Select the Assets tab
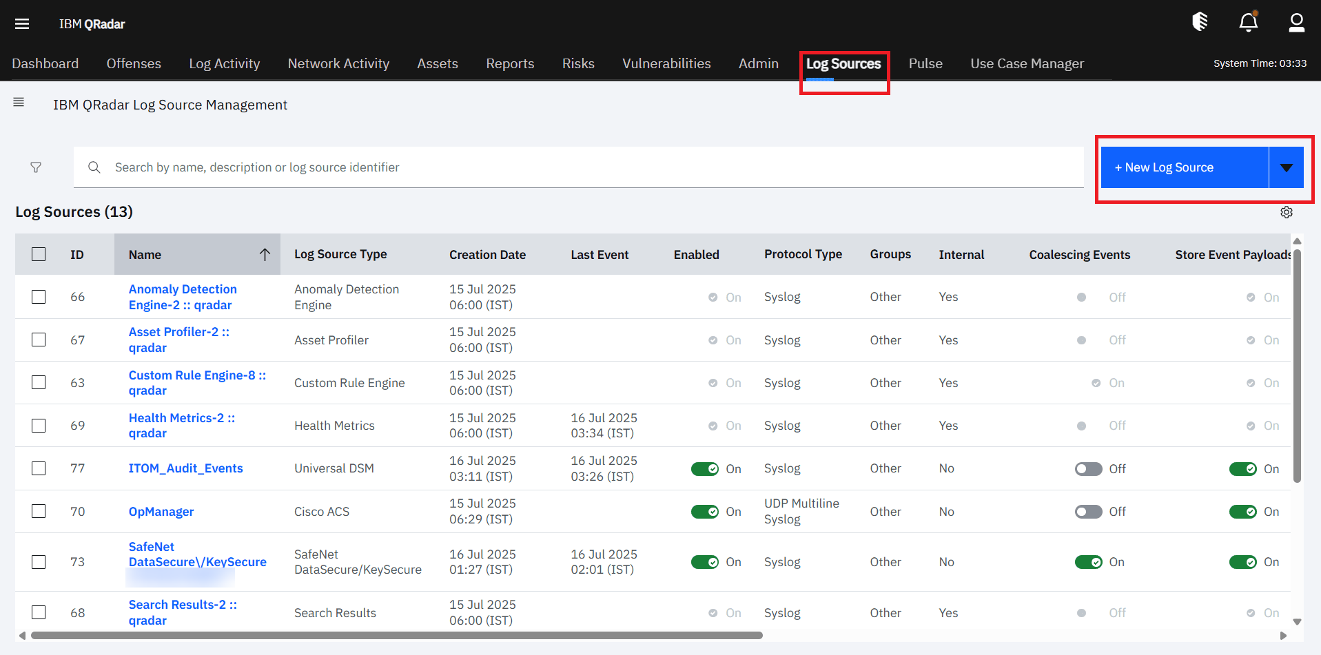 tap(438, 63)
